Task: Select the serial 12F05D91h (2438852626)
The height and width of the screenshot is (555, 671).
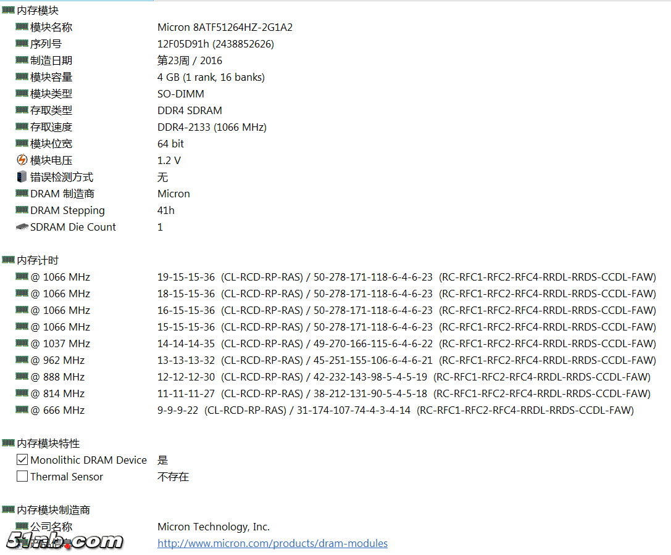Action: click(215, 44)
